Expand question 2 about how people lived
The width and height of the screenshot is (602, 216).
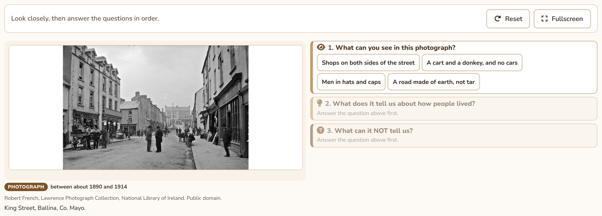click(454, 109)
